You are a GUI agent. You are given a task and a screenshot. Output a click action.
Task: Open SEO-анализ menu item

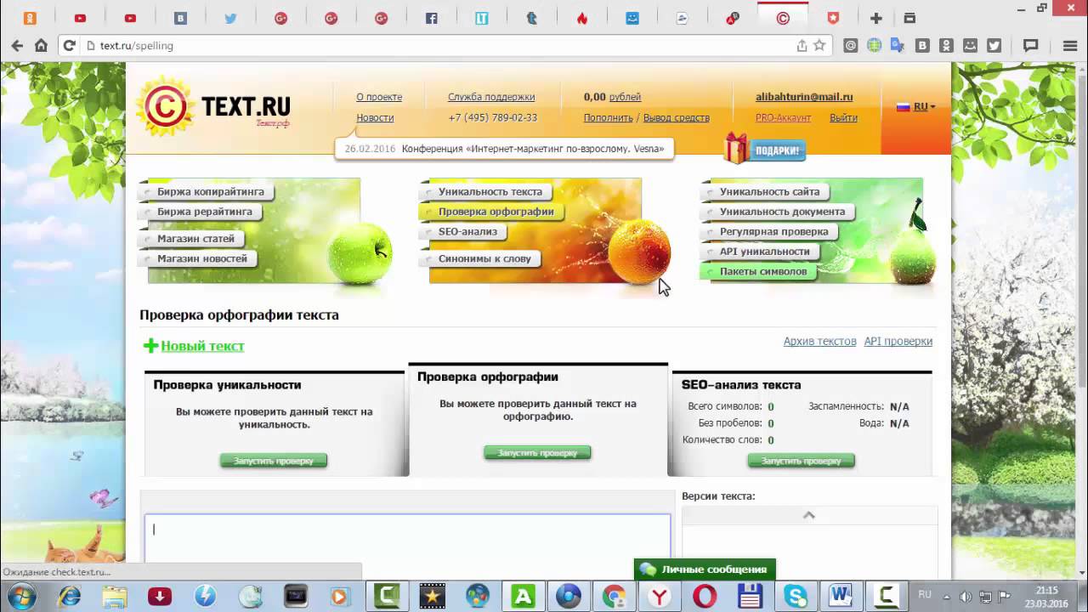[x=467, y=231]
